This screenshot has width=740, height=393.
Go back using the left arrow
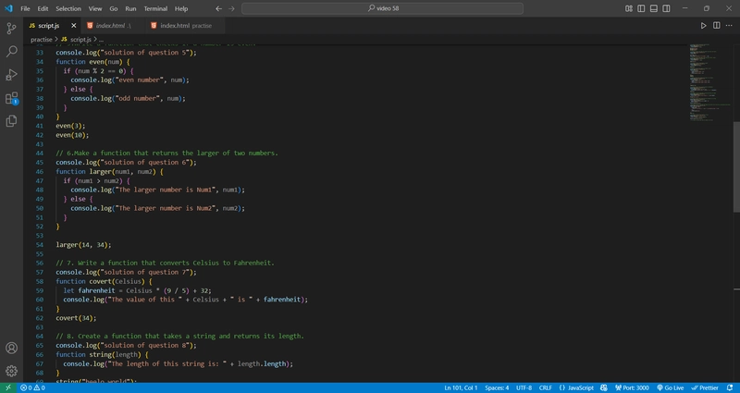218,8
